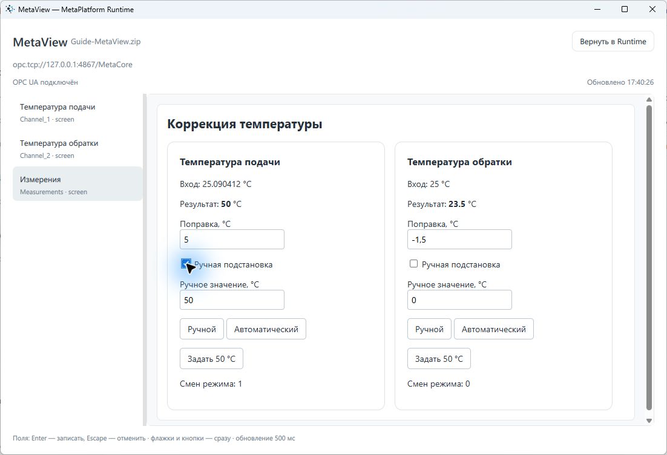Image resolution: width=667 pixels, height=455 pixels.
Task: Click 'Коррекция температуры' heading
Action: pos(245,124)
